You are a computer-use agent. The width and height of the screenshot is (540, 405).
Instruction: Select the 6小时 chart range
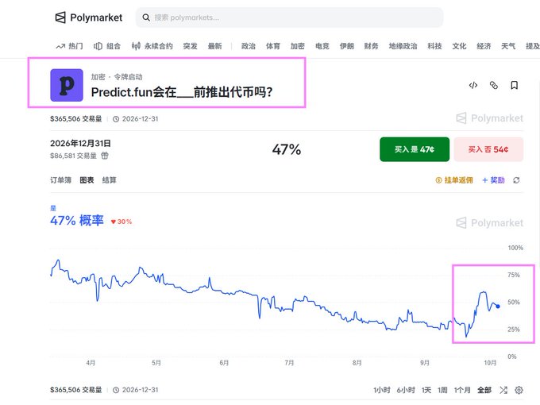click(x=406, y=390)
